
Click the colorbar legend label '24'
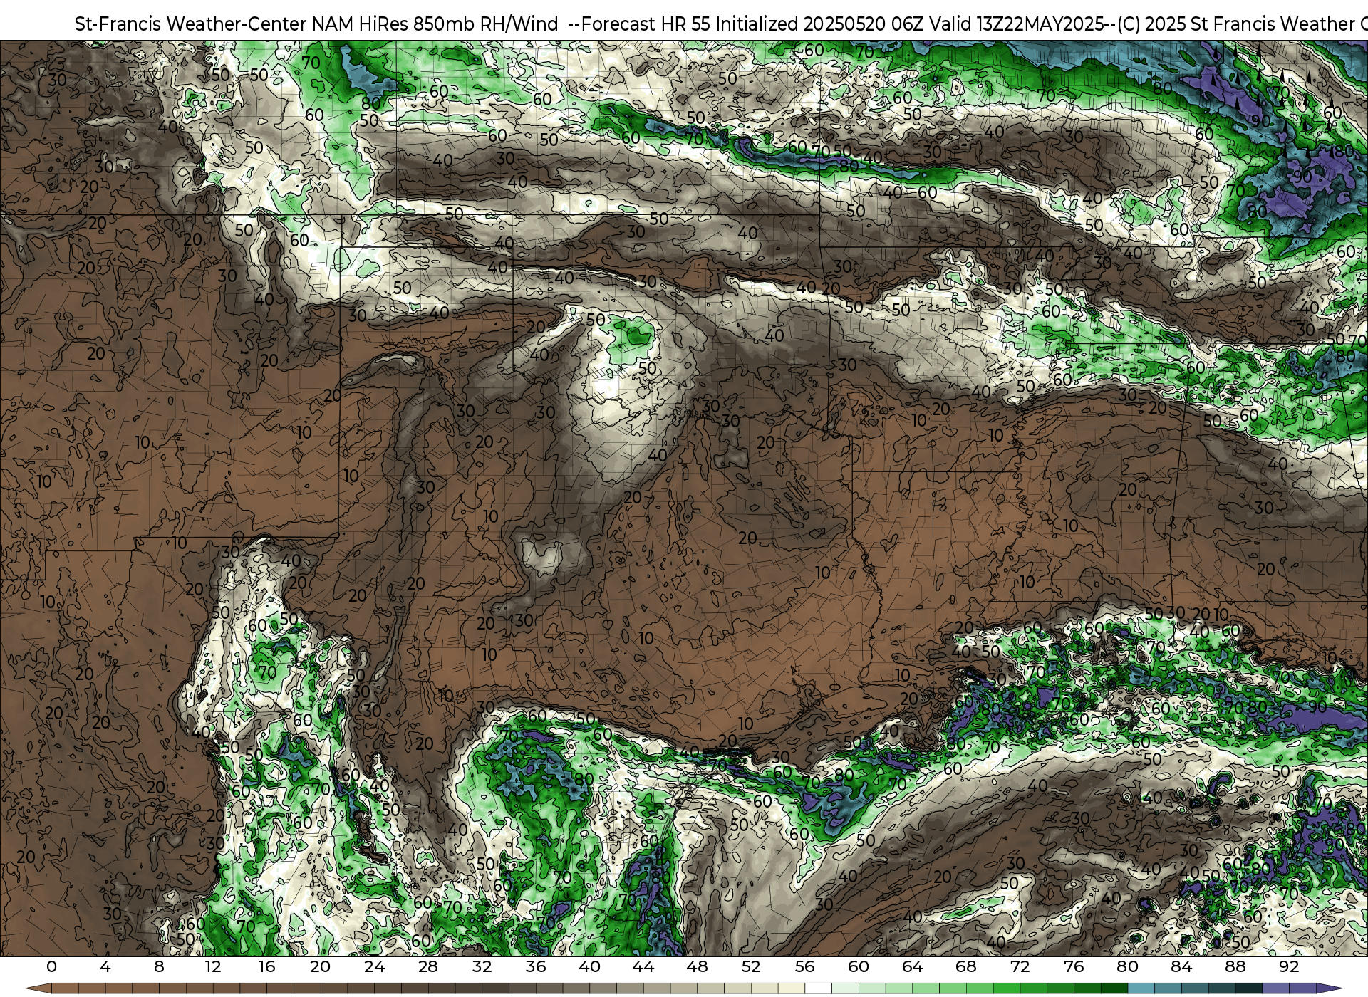click(x=374, y=966)
